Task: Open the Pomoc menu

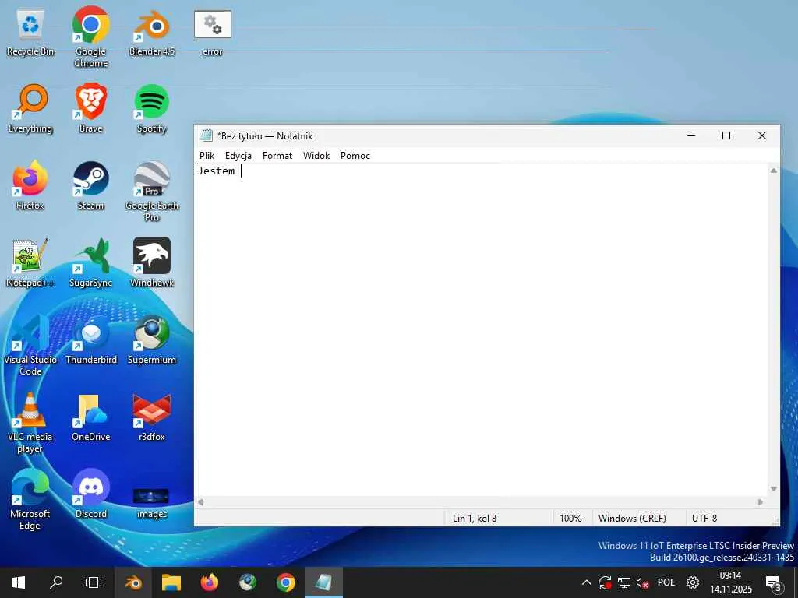Action: click(x=355, y=156)
